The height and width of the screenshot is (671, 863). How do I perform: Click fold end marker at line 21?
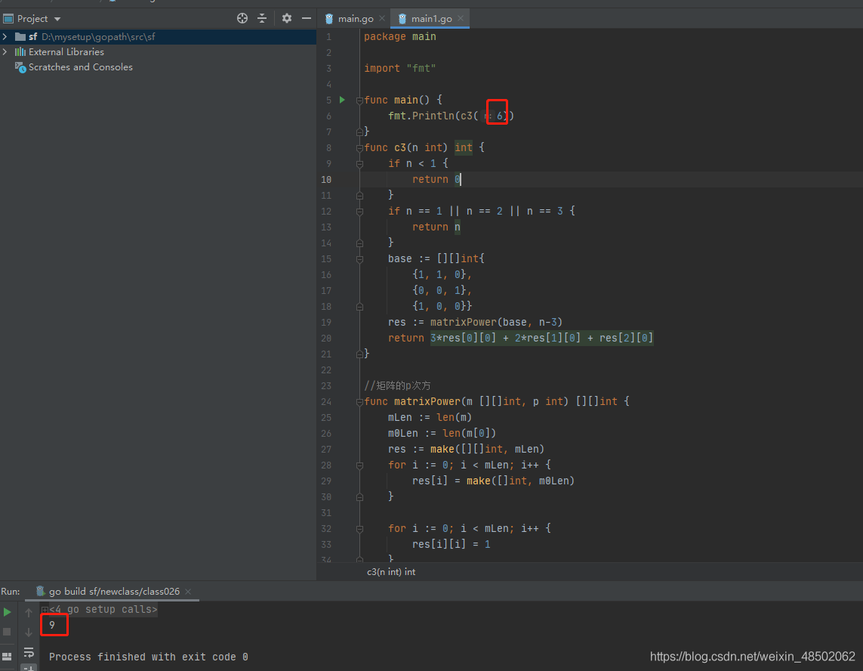(359, 354)
